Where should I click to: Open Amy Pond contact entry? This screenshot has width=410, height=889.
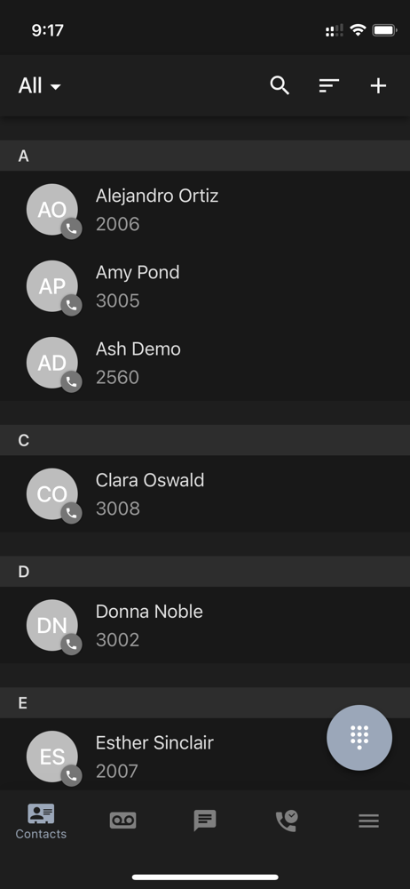(205, 286)
